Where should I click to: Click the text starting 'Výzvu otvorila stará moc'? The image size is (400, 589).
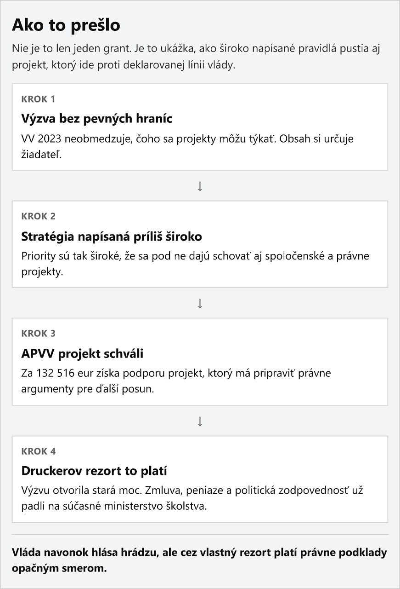click(192, 498)
